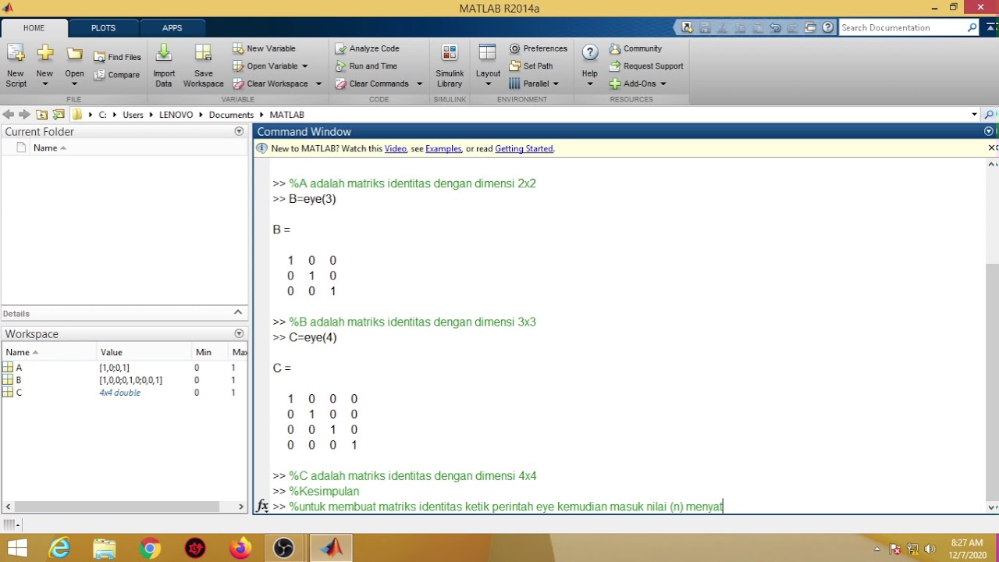Open the Getting Started link
Viewport: 999px width, 562px height.
pyautogui.click(x=524, y=148)
